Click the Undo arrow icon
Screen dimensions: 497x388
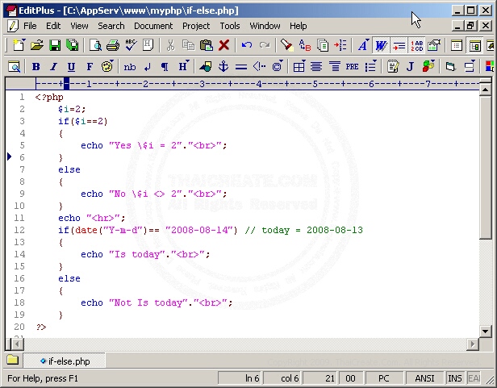pos(247,45)
